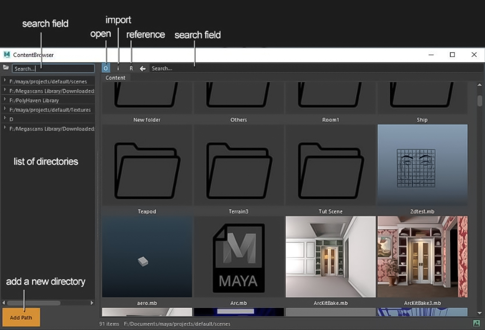Screen dimensions: 485x330
Task: Click the directory list horizontal scrollbar
Action: [x=33, y=303]
